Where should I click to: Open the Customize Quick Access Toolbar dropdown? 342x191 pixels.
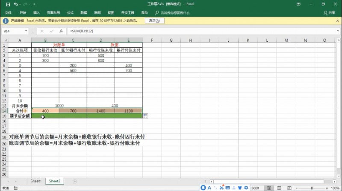tap(34, 4)
